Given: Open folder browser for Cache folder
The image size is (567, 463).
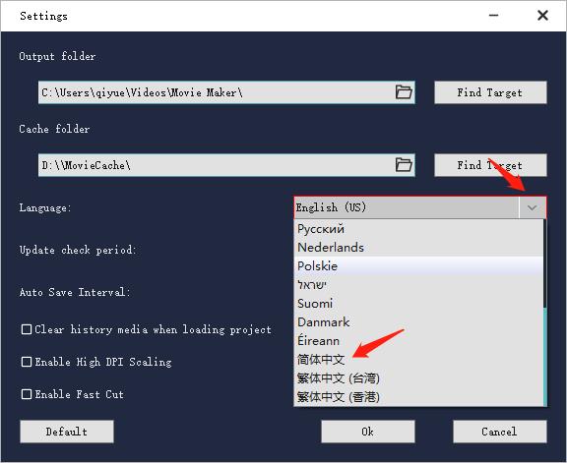Looking at the screenshot, I should tap(404, 165).
